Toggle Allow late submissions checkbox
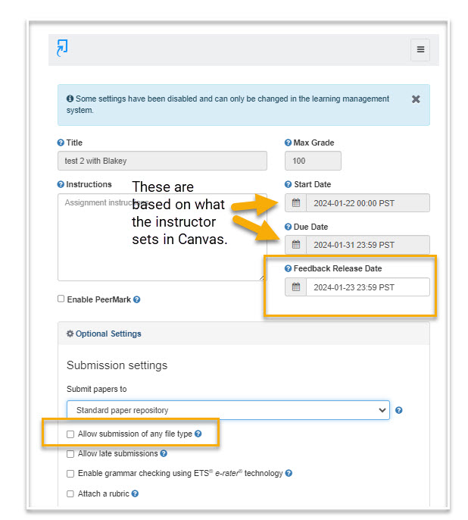 pyautogui.click(x=70, y=454)
